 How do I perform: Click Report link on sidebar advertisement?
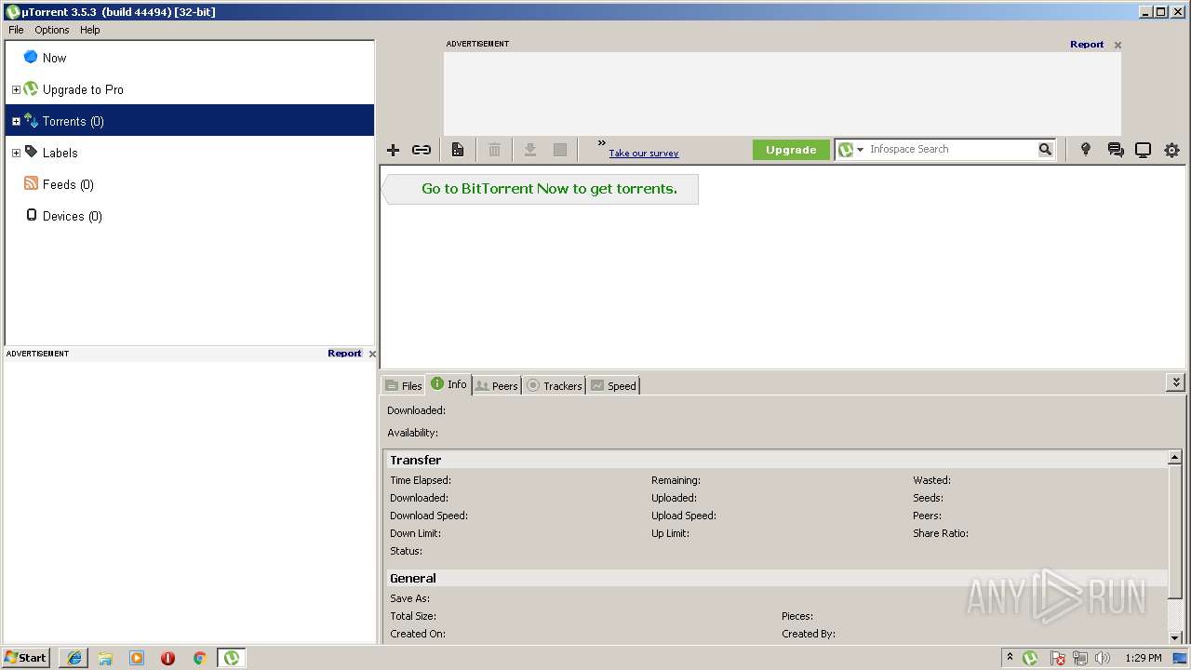pyautogui.click(x=344, y=354)
